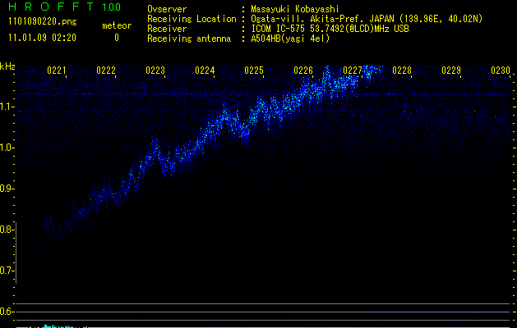Click the HROFFT 1.0.0 title text
517x328 pixels.
tap(65, 7)
